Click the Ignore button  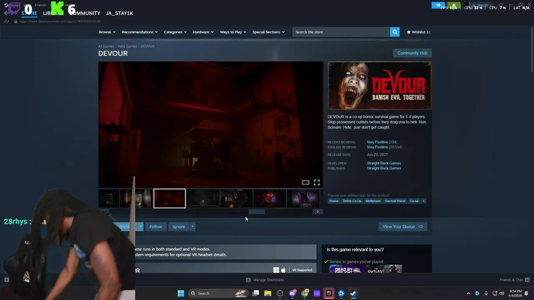[179, 227]
